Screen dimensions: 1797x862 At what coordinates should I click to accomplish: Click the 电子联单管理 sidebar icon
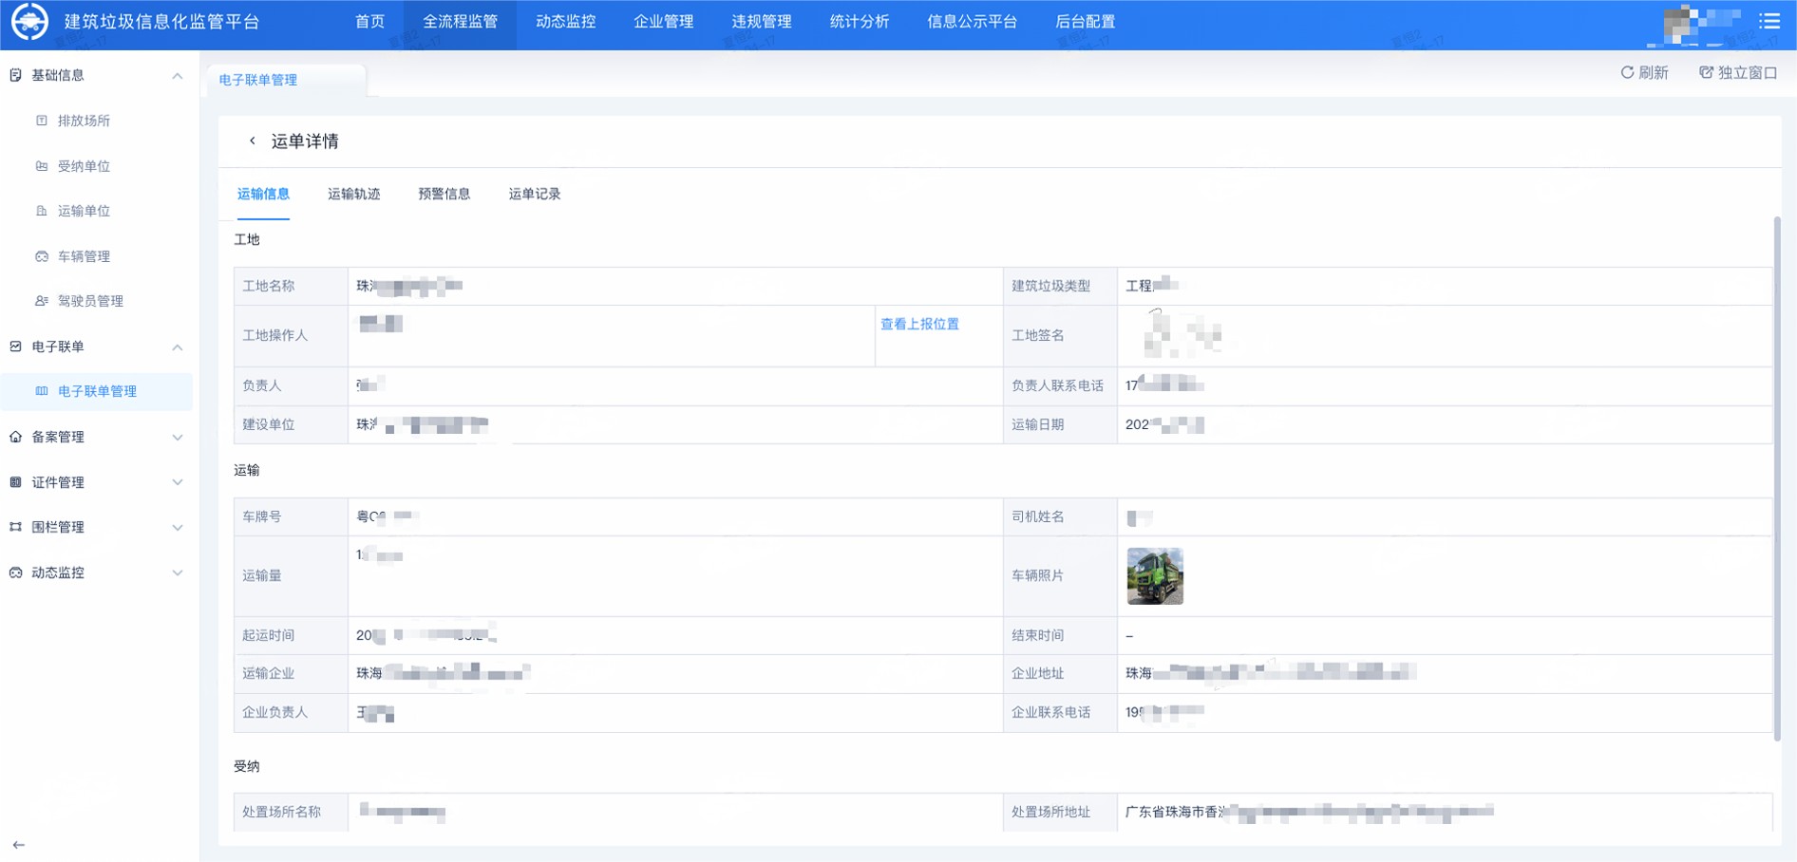pos(40,390)
